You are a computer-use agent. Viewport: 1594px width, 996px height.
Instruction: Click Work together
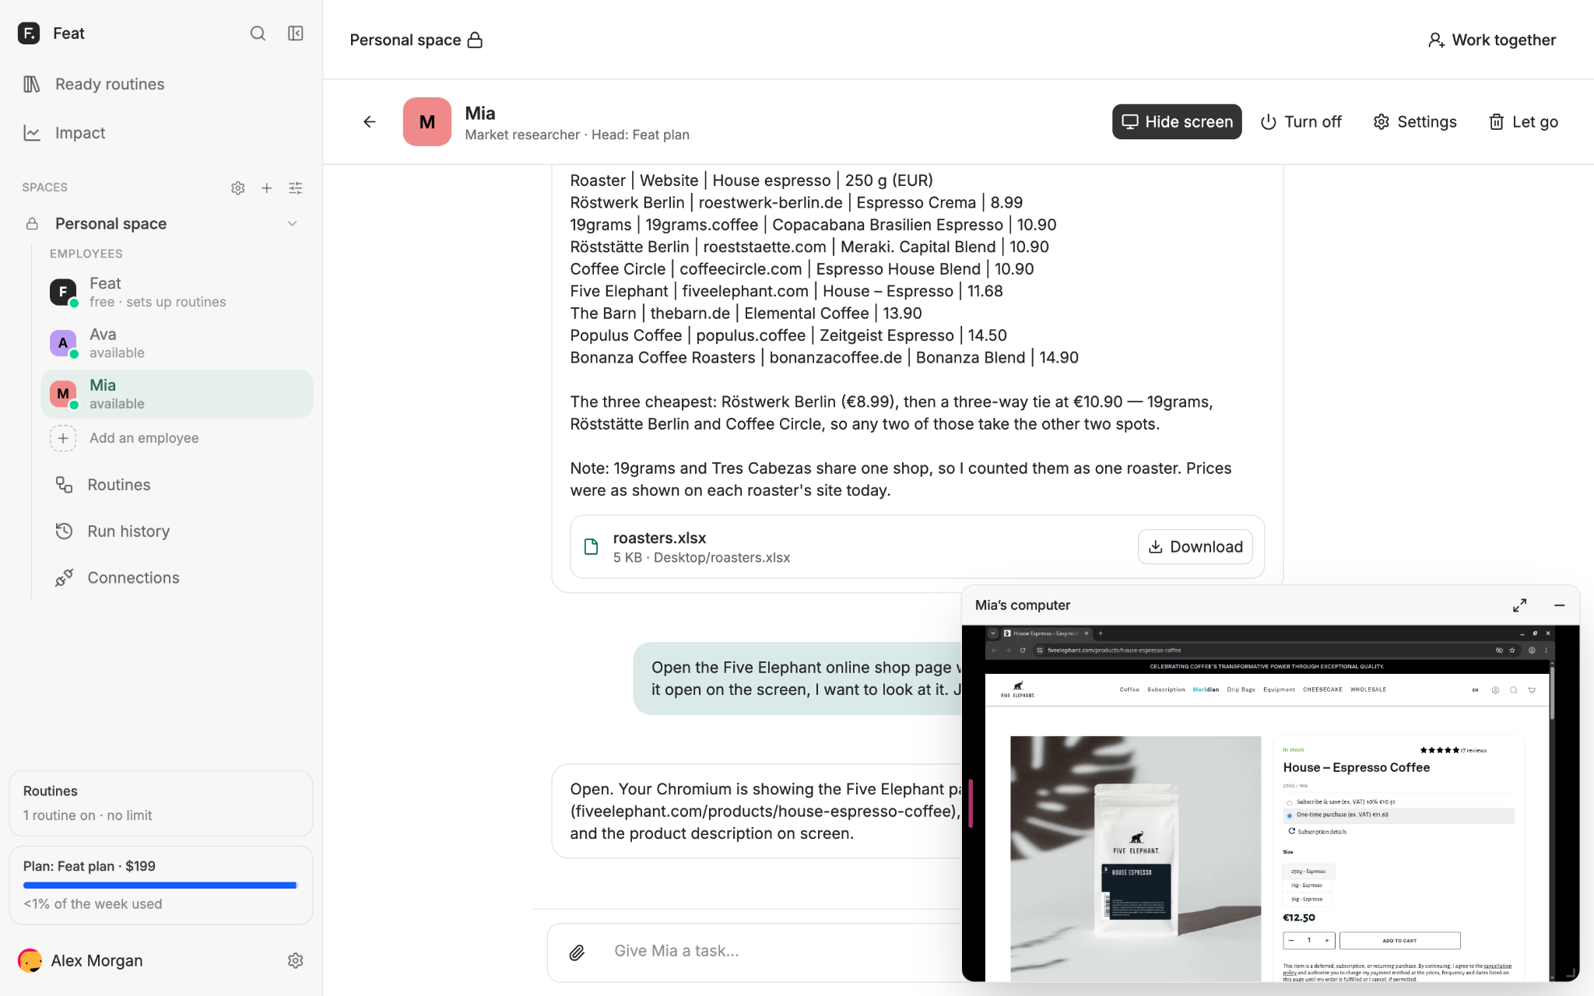click(1492, 40)
